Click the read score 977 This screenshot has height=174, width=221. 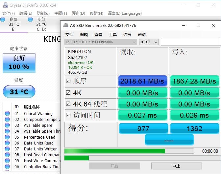tap(143, 128)
